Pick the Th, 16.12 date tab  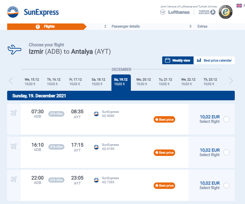[x=54, y=82]
